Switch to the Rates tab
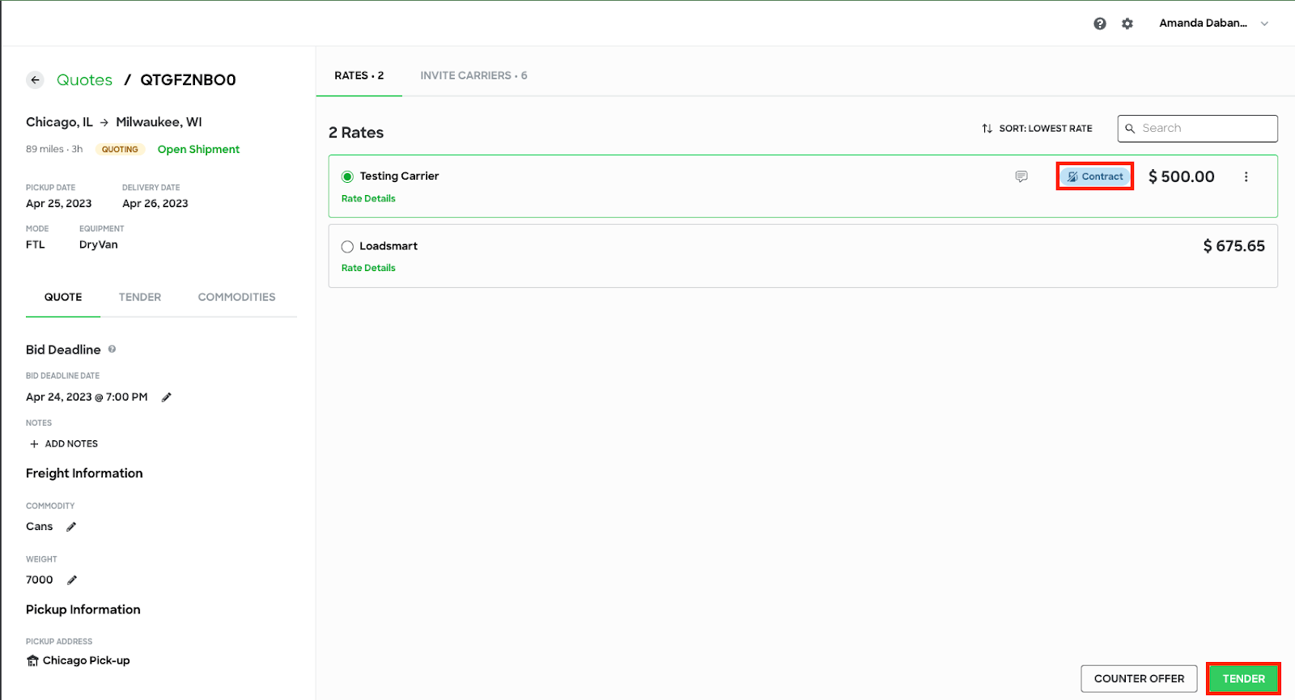Image resolution: width=1295 pixels, height=700 pixels. tap(359, 75)
